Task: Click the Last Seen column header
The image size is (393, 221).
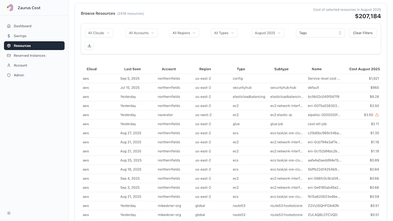Action: pos(133,69)
